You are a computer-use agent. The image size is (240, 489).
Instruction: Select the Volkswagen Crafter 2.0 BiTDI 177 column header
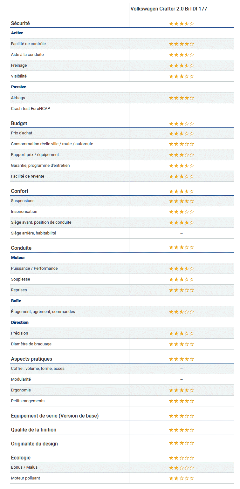tap(168, 9)
